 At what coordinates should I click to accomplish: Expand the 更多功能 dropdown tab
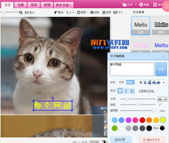63,5
